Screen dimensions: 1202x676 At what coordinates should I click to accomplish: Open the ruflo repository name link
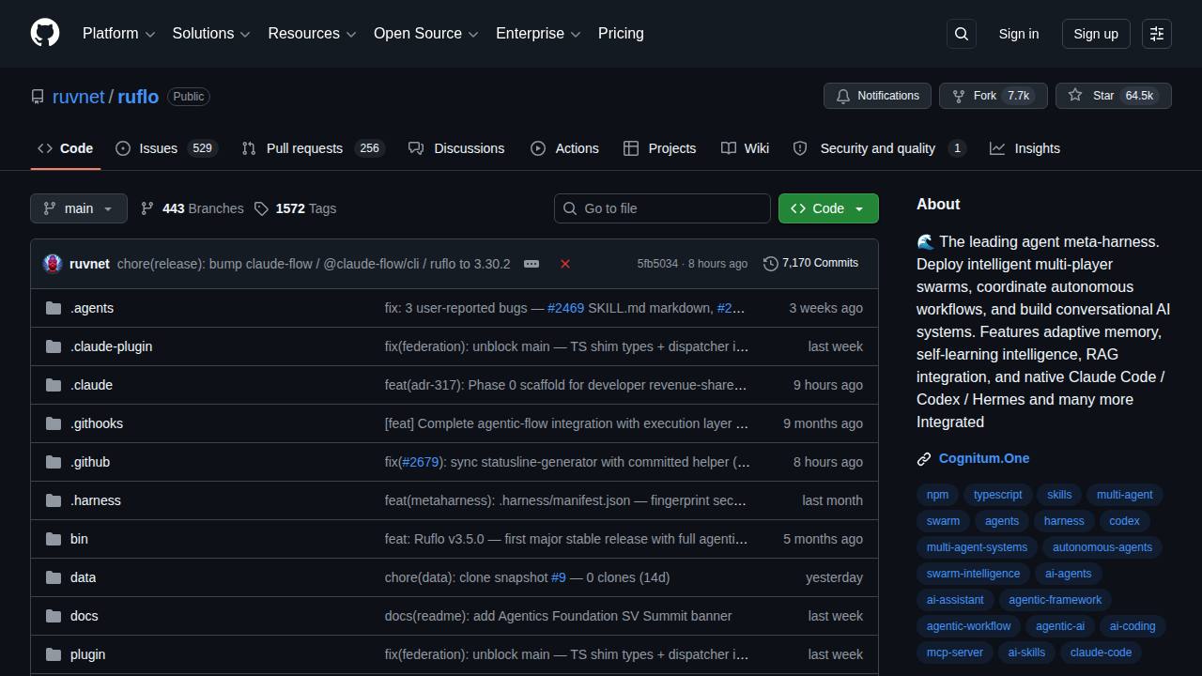pos(138,97)
